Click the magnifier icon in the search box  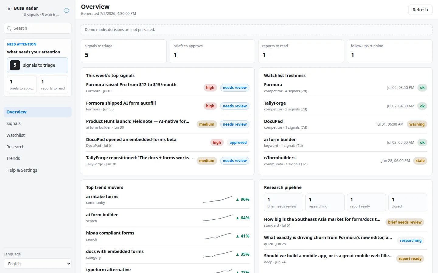tap(9, 29)
